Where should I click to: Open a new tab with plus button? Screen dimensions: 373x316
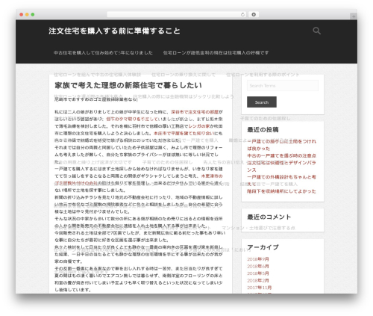coord(354,16)
